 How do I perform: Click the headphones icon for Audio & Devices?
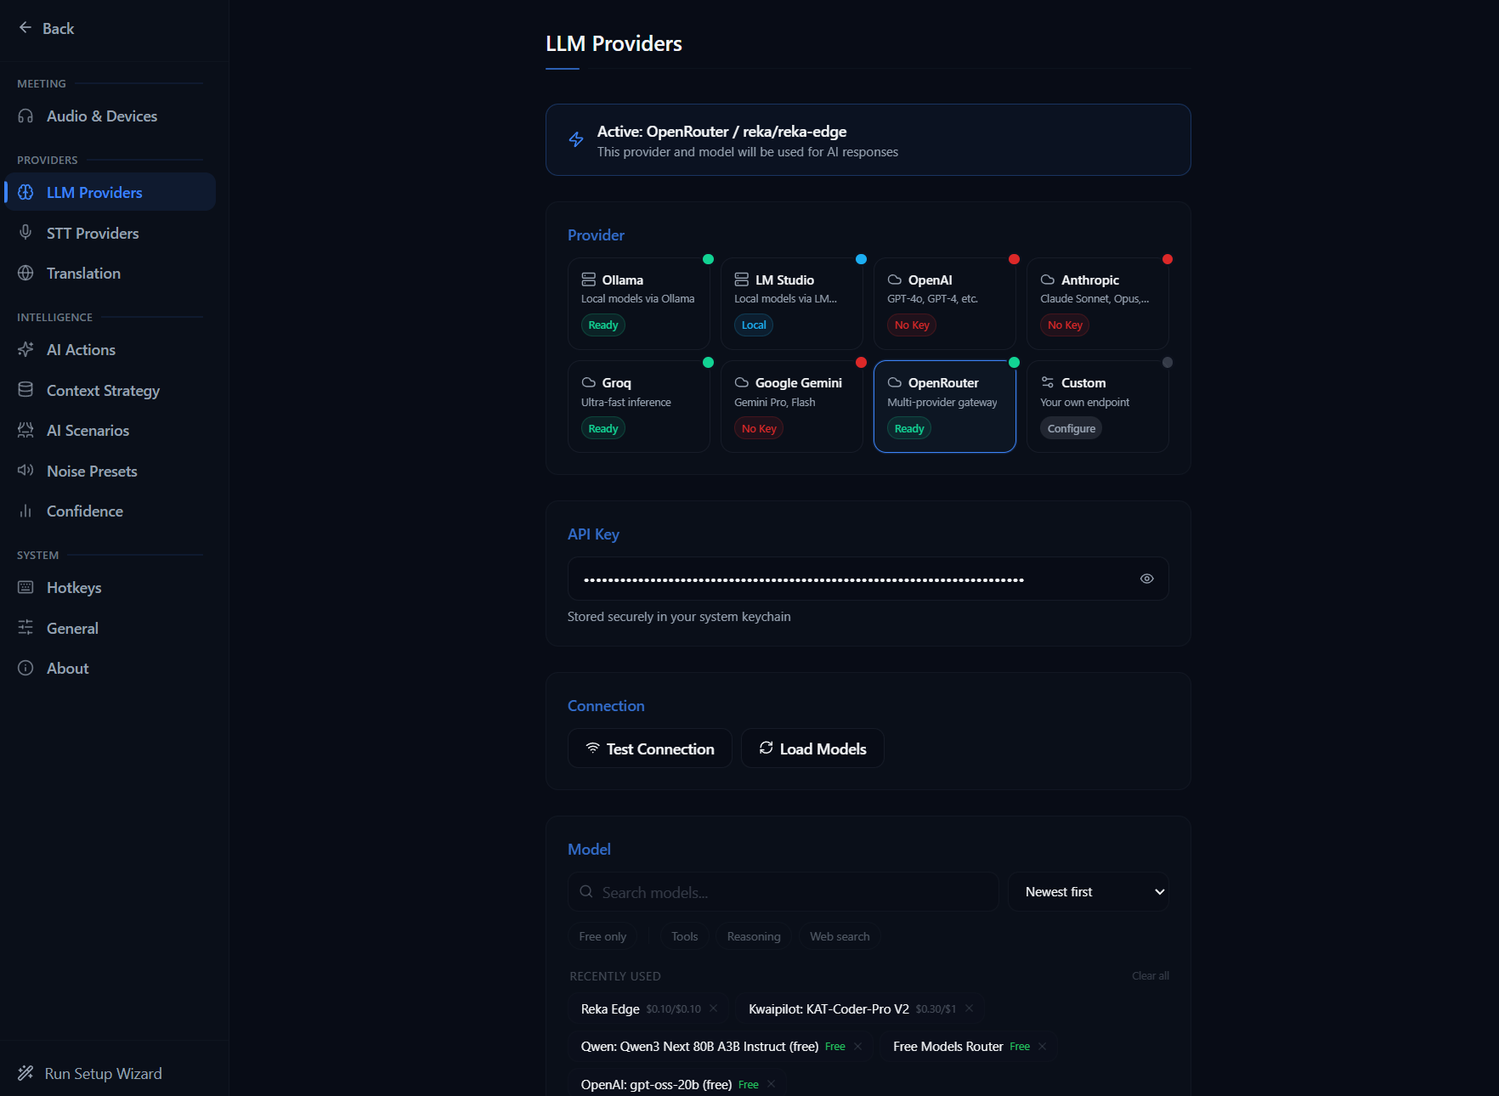(25, 116)
